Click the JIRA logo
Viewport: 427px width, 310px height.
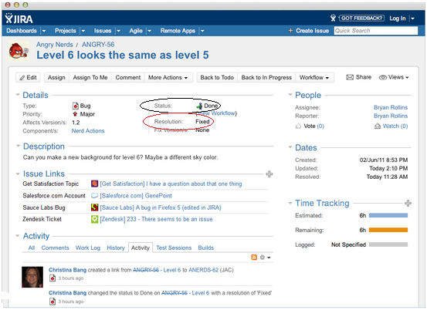pyautogui.click(x=19, y=19)
